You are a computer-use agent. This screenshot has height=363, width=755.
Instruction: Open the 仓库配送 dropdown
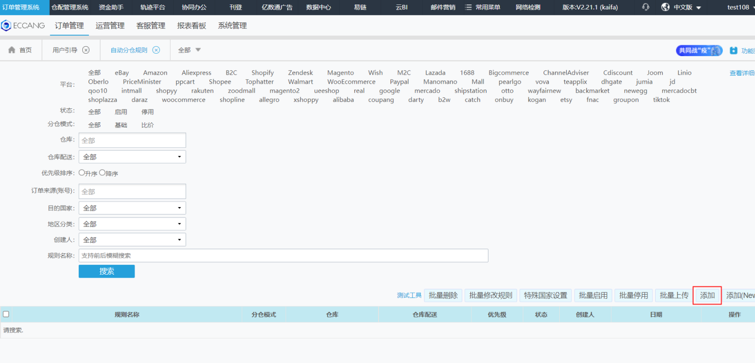pyautogui.click(x=132, y=157)
